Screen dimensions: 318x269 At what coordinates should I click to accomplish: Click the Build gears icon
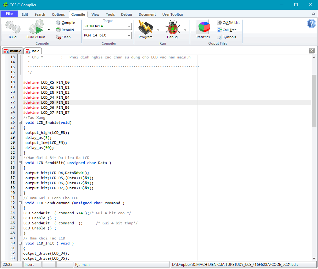point(13,28)
